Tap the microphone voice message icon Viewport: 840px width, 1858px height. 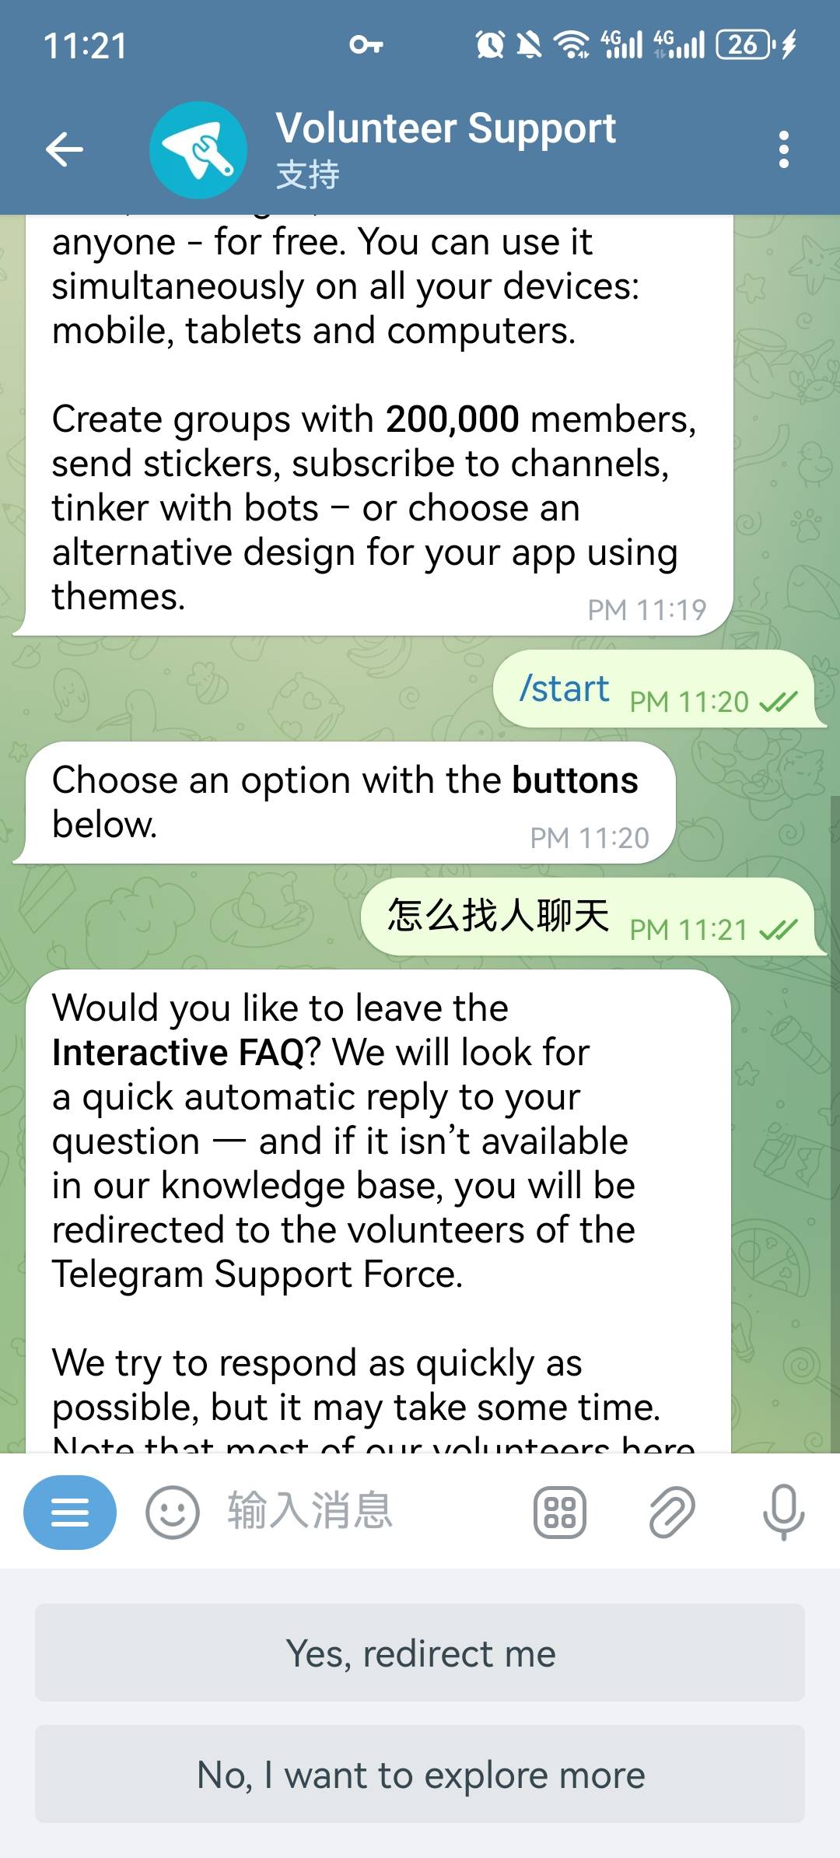point(783,1513)
